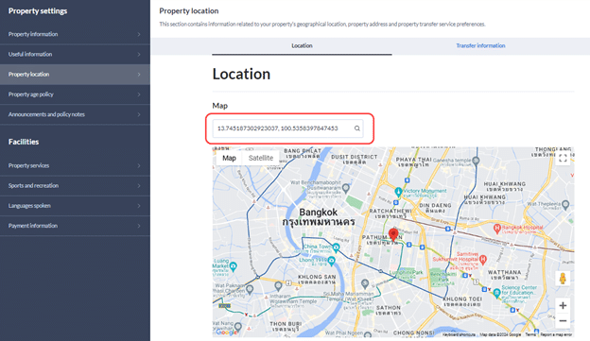Image resolution: width=590 pixels, height=341 pixels.
Task: Click the red location pin marker
Action: click(393, 234)
